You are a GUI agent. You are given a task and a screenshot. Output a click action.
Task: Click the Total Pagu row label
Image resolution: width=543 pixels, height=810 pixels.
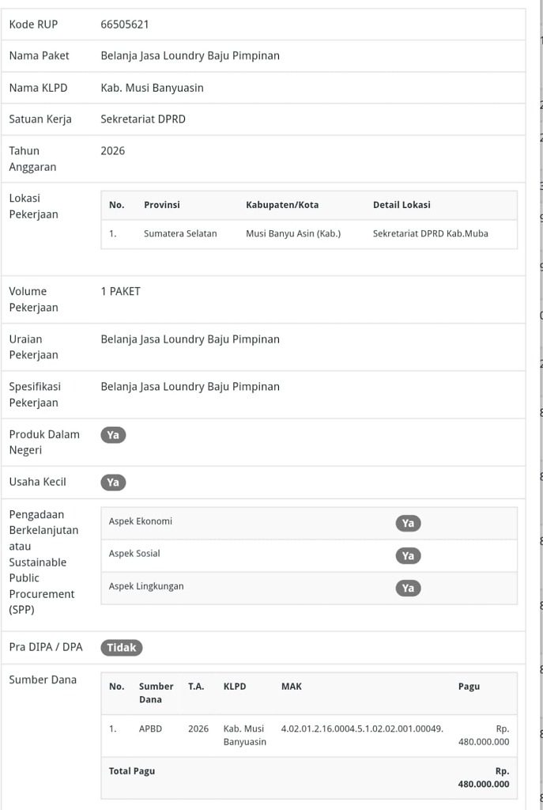[132, 771]
